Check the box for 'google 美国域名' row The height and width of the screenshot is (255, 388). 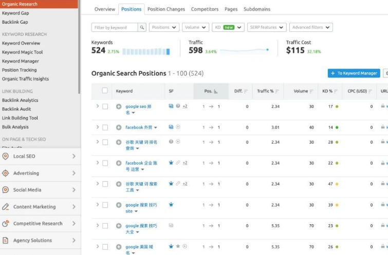pos(105,247)
